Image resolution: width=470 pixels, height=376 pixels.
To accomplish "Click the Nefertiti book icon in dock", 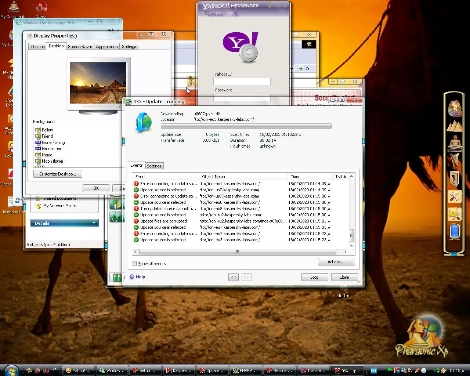I will (455, 179).
